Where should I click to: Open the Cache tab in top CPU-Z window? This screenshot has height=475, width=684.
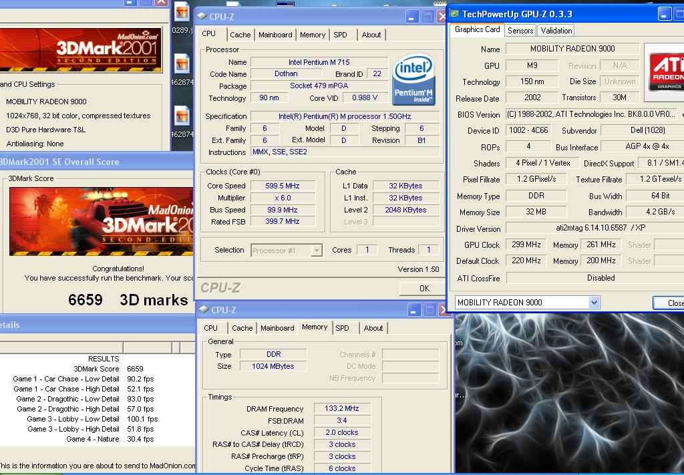[x=240, y=35]
